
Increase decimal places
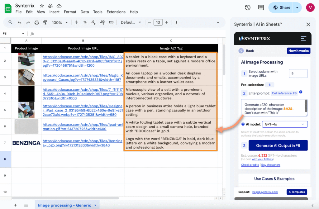(102, 22)
